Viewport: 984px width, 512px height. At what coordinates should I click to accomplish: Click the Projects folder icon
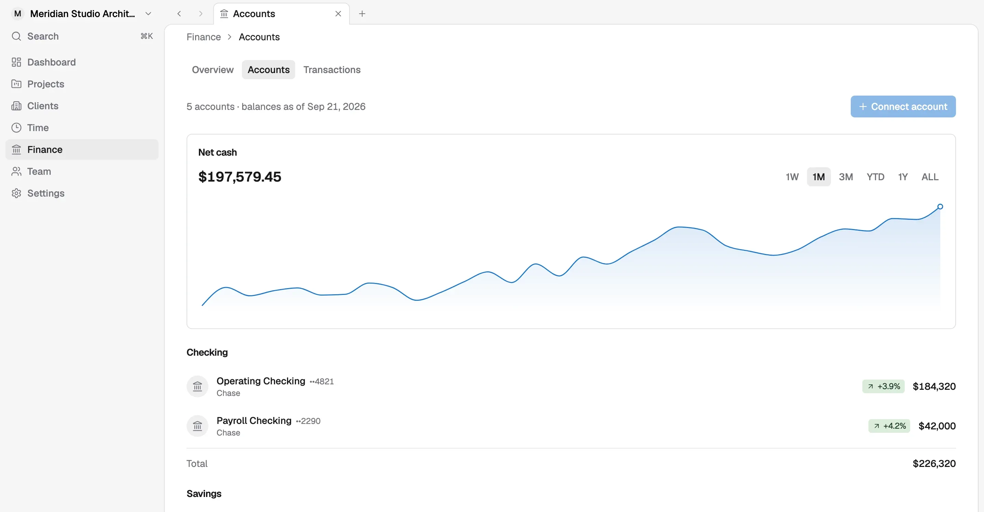click(16, 84)
